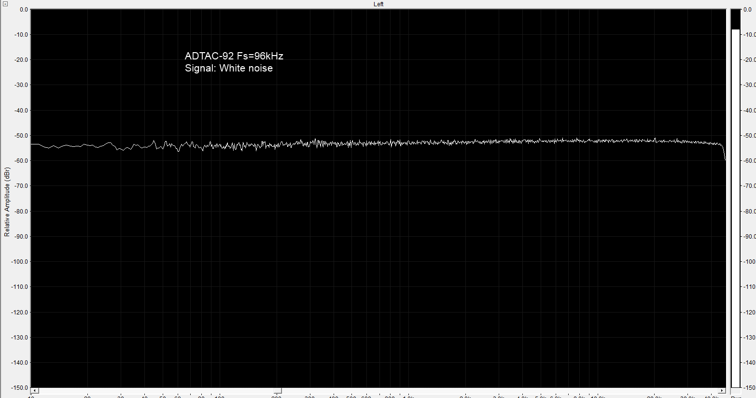Click the -10.0 label on left axis
Viewport: 756px width, 398px height.
22,35
